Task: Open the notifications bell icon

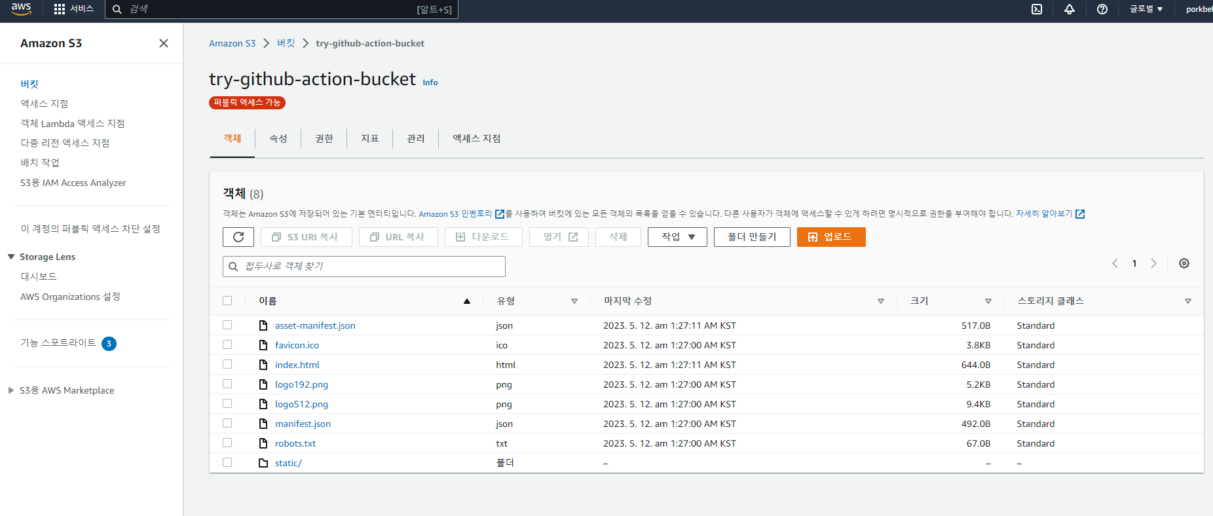Action: point(1070,9)
